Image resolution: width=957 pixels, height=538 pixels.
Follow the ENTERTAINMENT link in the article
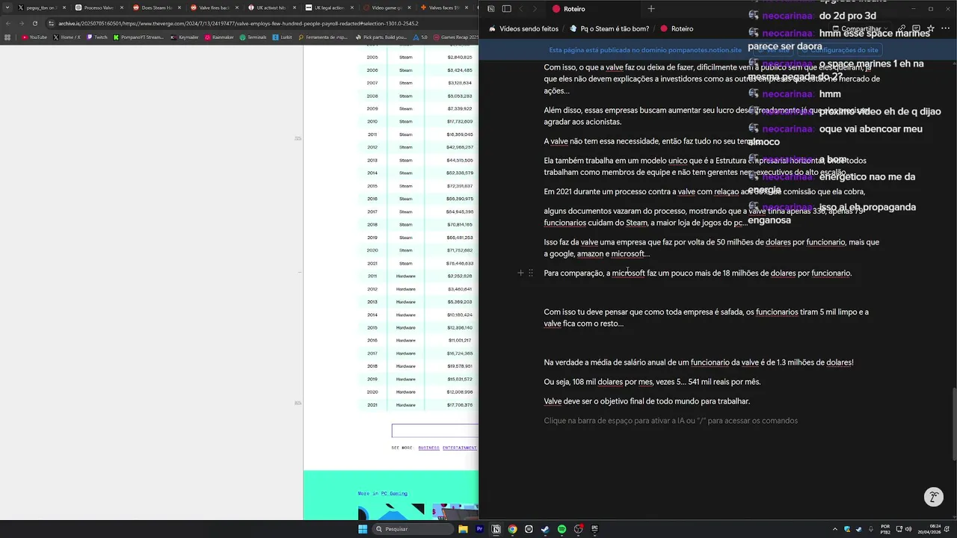459,448
